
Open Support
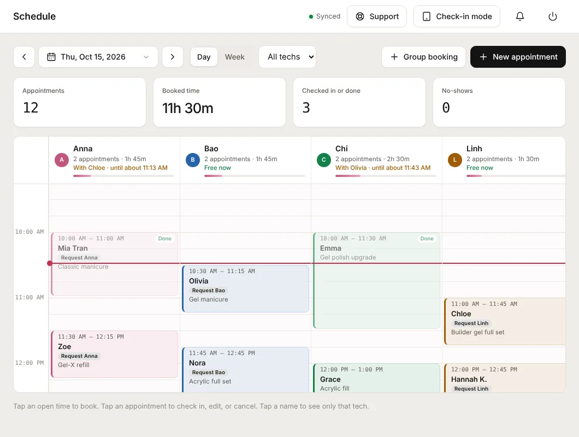click(377, 16)
